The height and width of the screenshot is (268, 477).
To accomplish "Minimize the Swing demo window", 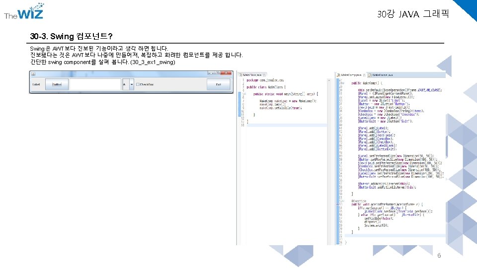I will [211, 73].
